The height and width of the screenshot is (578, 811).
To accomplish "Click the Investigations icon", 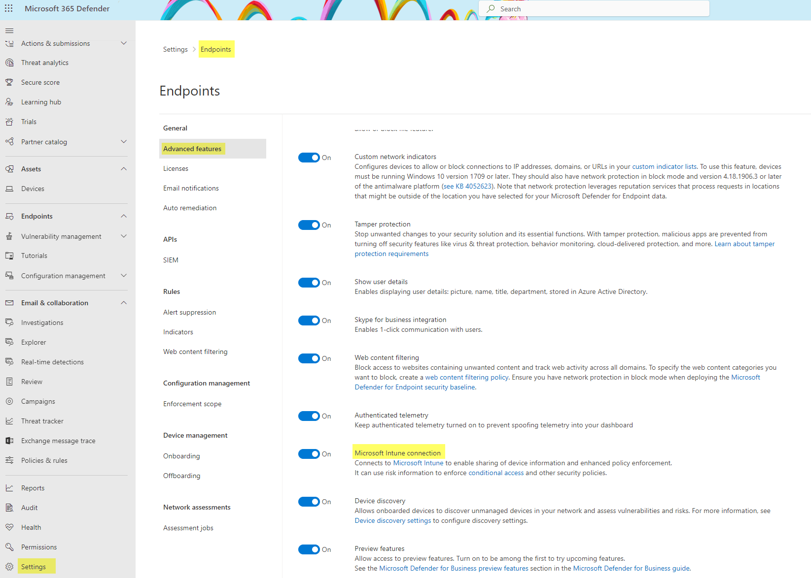I will tap(9, 322).
